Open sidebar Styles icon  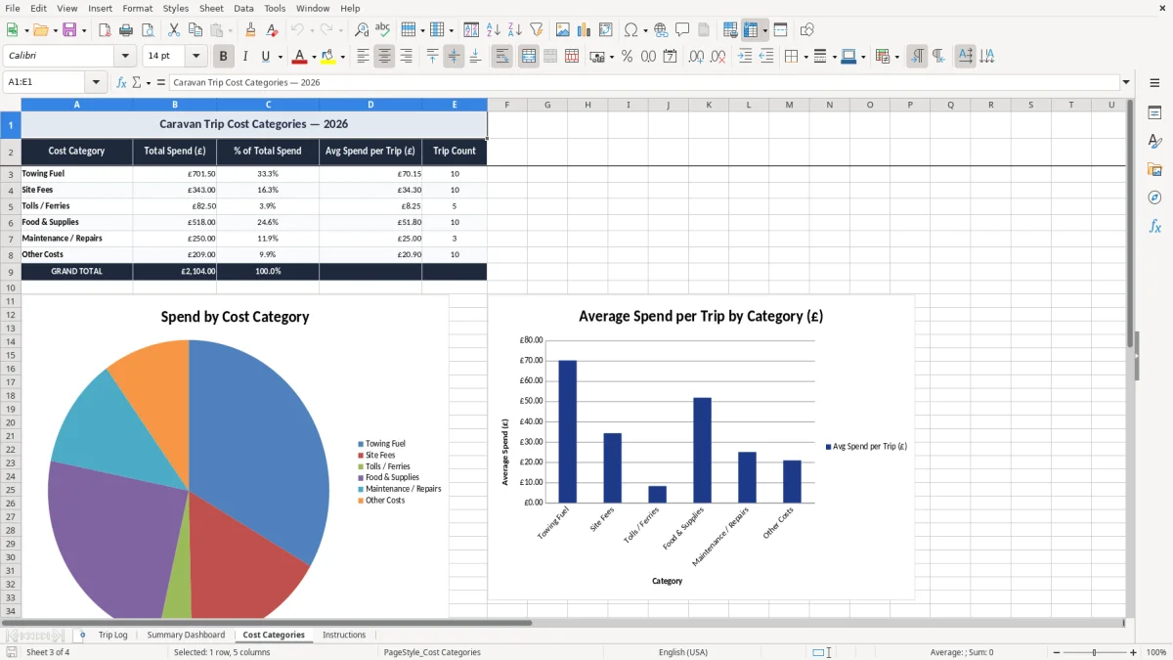click(1154, 142)
